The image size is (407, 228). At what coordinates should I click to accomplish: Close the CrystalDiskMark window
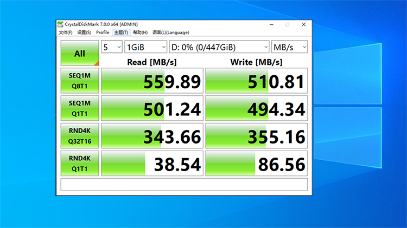click(303, 24)
